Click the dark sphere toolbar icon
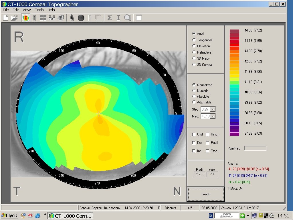 81,18
